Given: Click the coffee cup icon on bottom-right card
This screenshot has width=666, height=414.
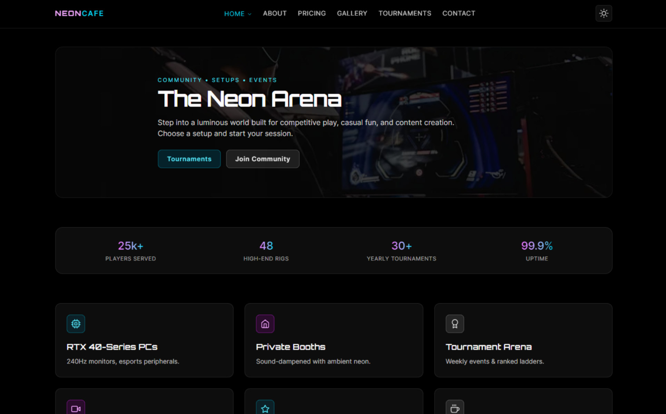Looking at the screenshot, I should click(455, 408).
